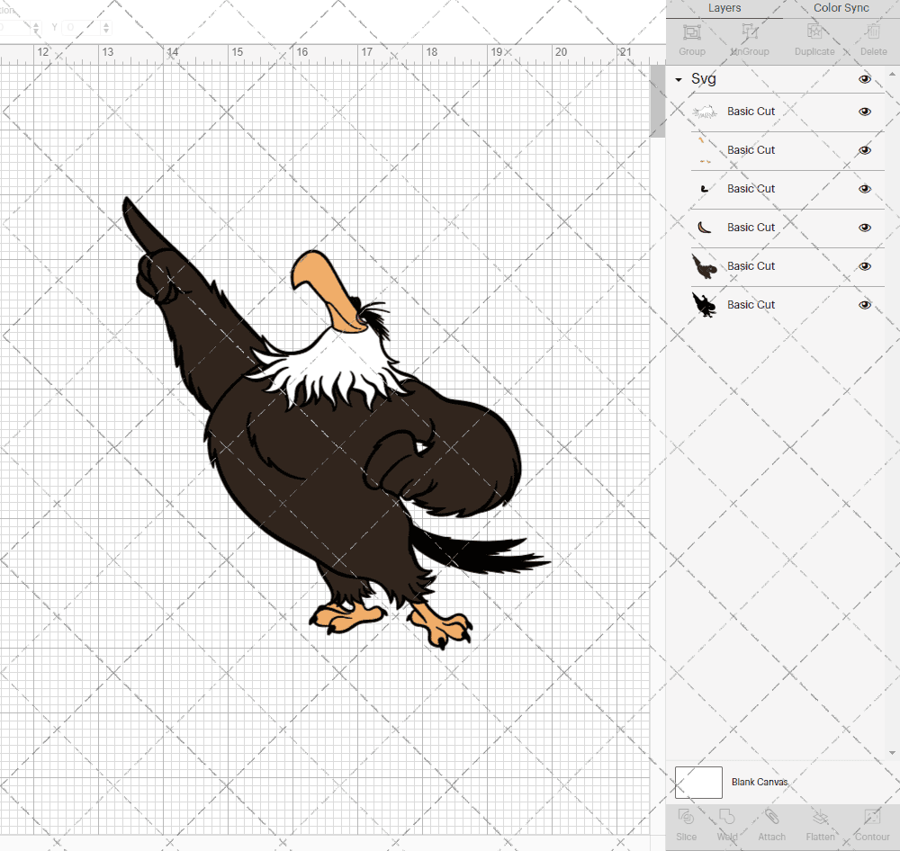This screenshot has width=900, height=851.
Task: Hide the orange accents Basic Cut layer
Action: pos(864,150)
